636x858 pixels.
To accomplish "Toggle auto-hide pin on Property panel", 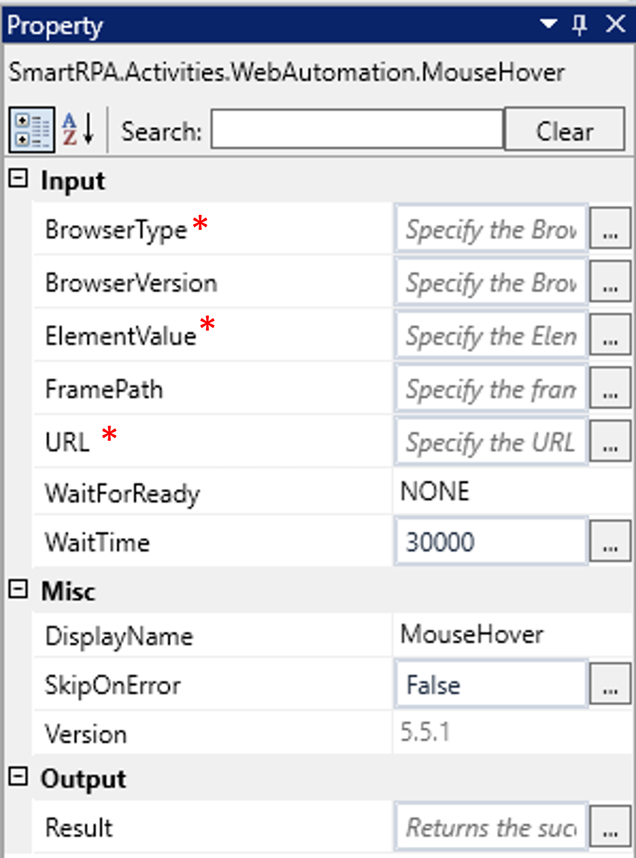I will 579,24.
